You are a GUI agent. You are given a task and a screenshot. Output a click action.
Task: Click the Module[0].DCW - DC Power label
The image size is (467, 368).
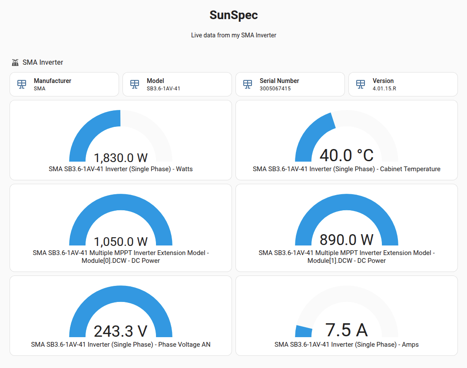[121, 256]
